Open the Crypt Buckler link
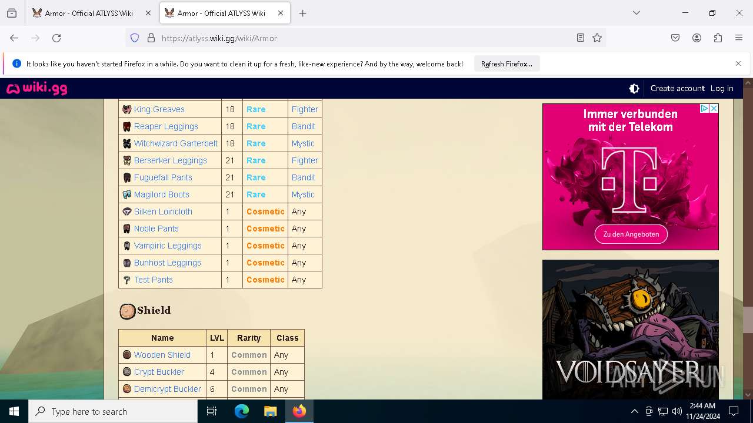The width and height of the screenshot is (753, 423). pyautogui.click(x=159, y=372)
